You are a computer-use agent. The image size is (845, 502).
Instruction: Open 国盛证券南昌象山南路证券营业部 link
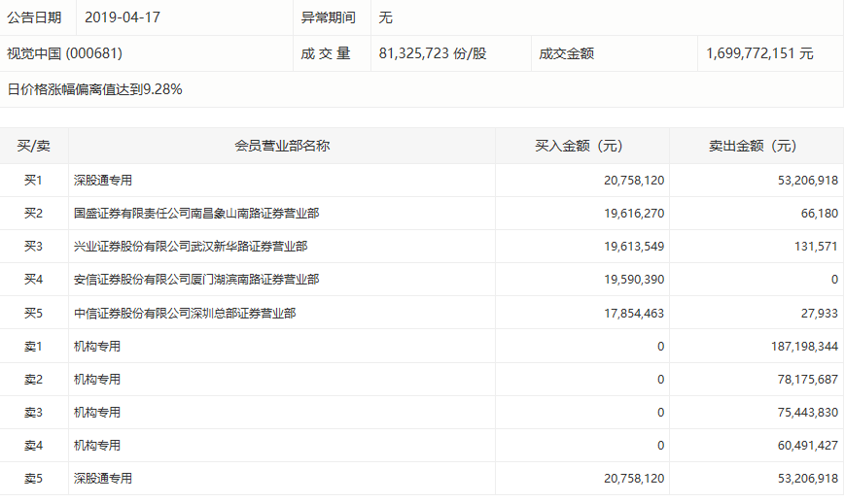pos(196,214)
